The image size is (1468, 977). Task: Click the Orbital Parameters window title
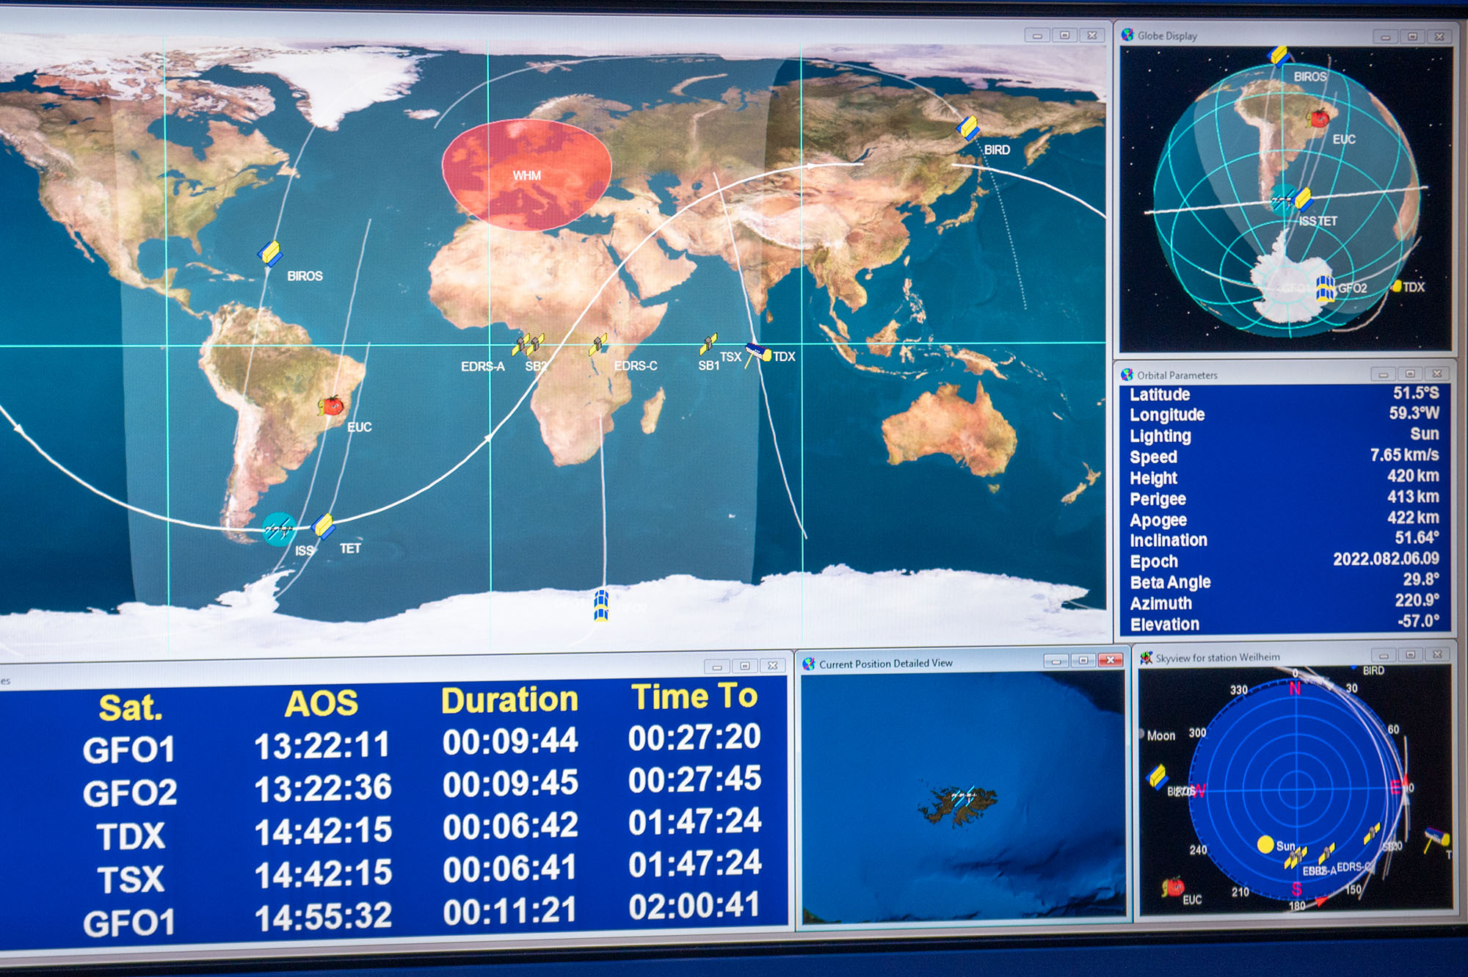click(x=1177, y=375)
